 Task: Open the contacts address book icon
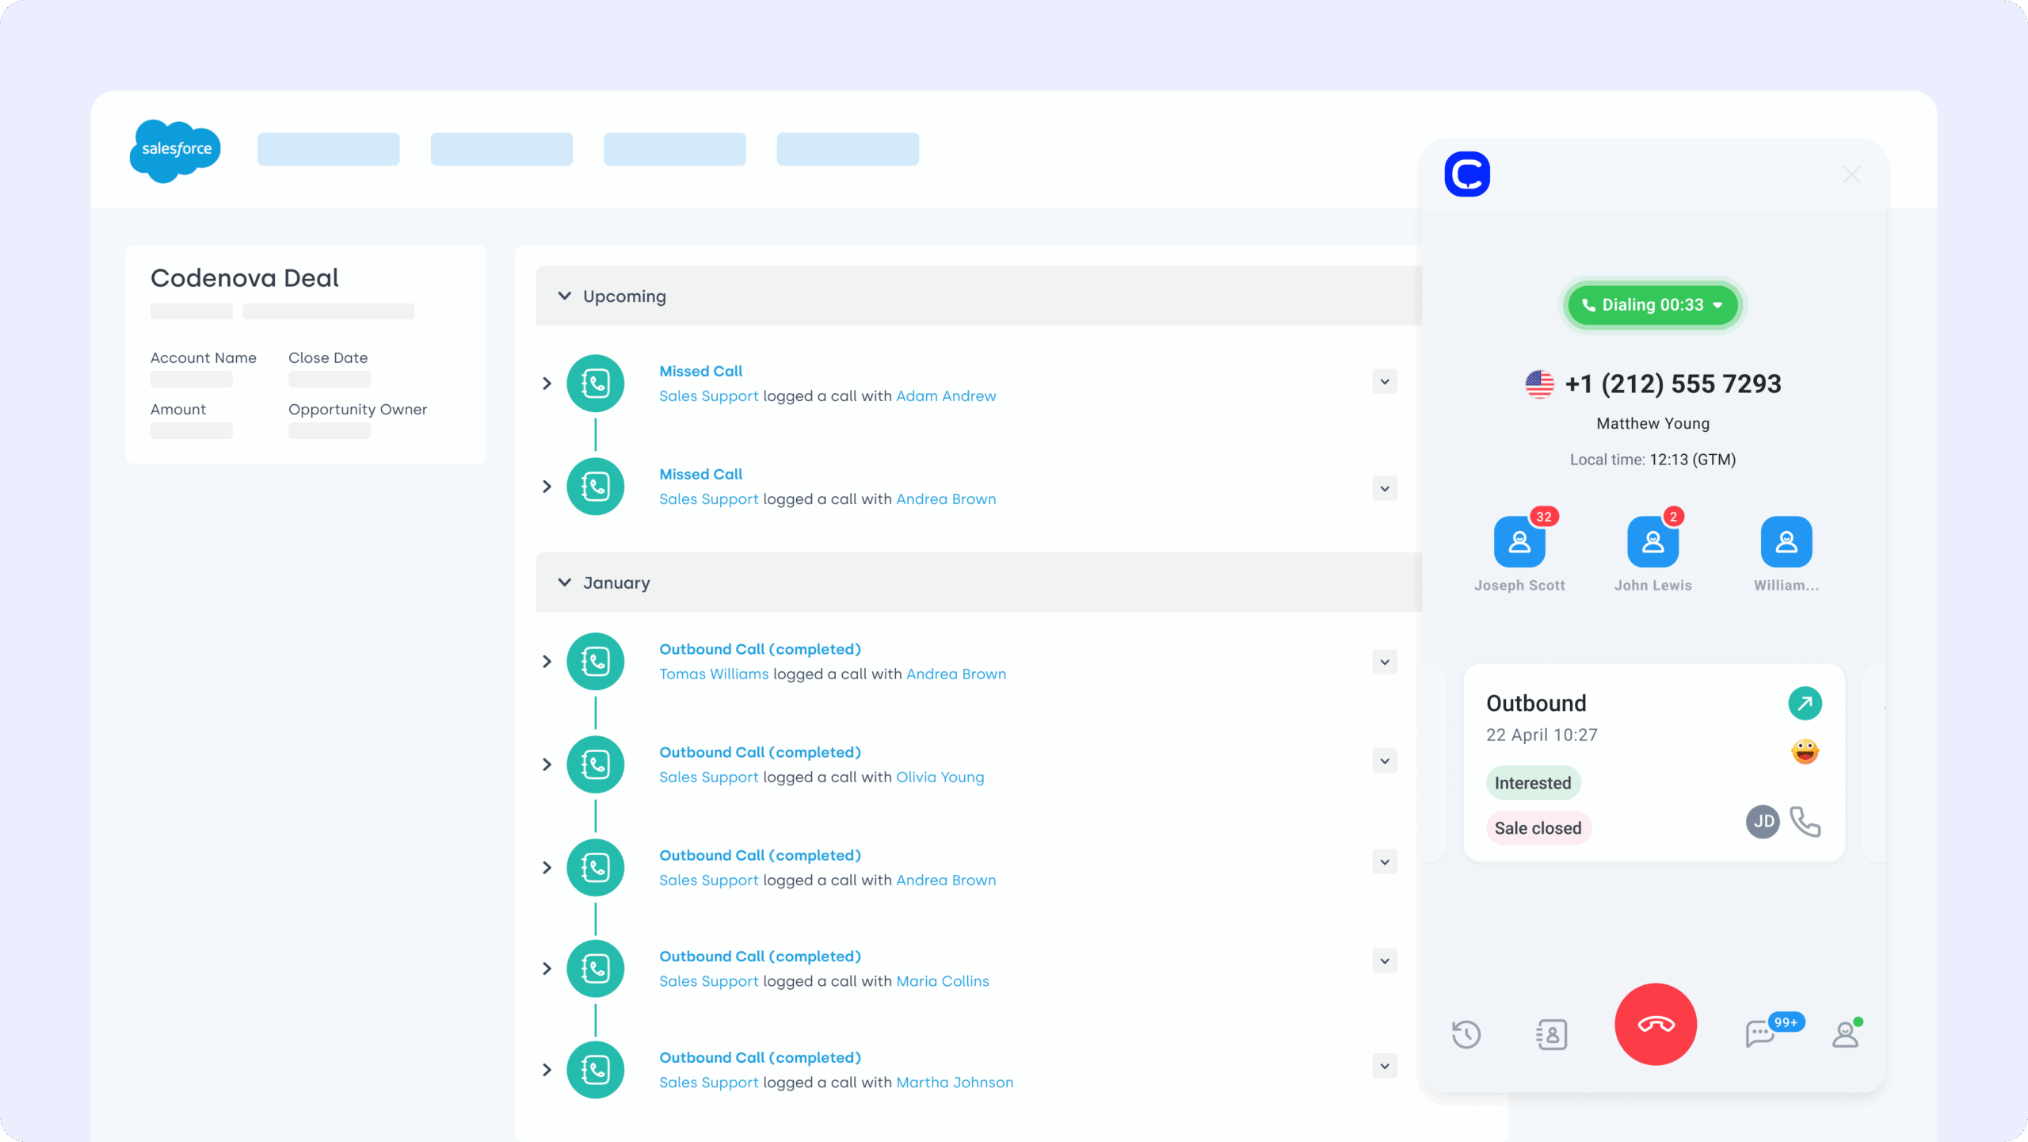(x=1551, y=1034)
